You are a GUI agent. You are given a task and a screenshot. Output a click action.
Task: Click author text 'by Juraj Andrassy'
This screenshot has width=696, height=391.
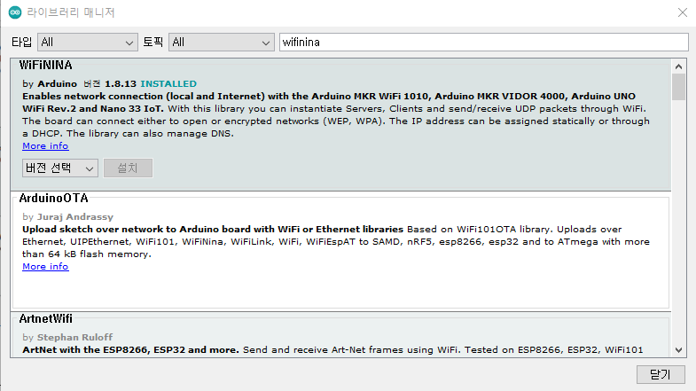(68, 217)
